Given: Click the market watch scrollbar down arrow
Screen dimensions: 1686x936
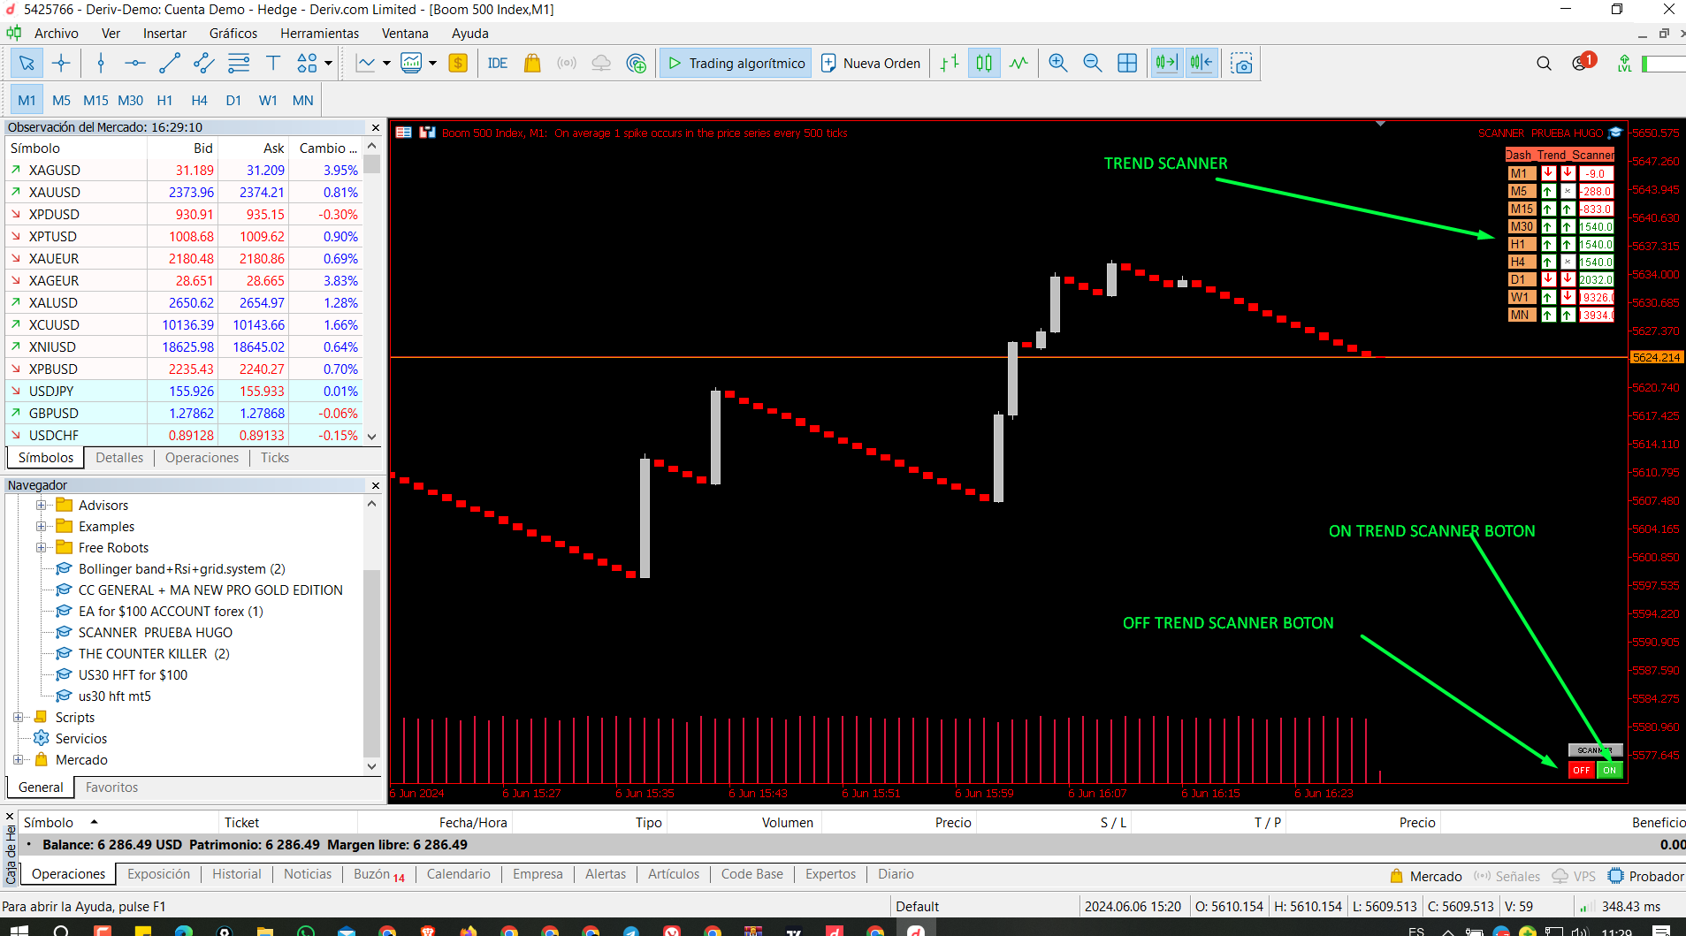Looking at the screenshot, I should coord(372,436).
